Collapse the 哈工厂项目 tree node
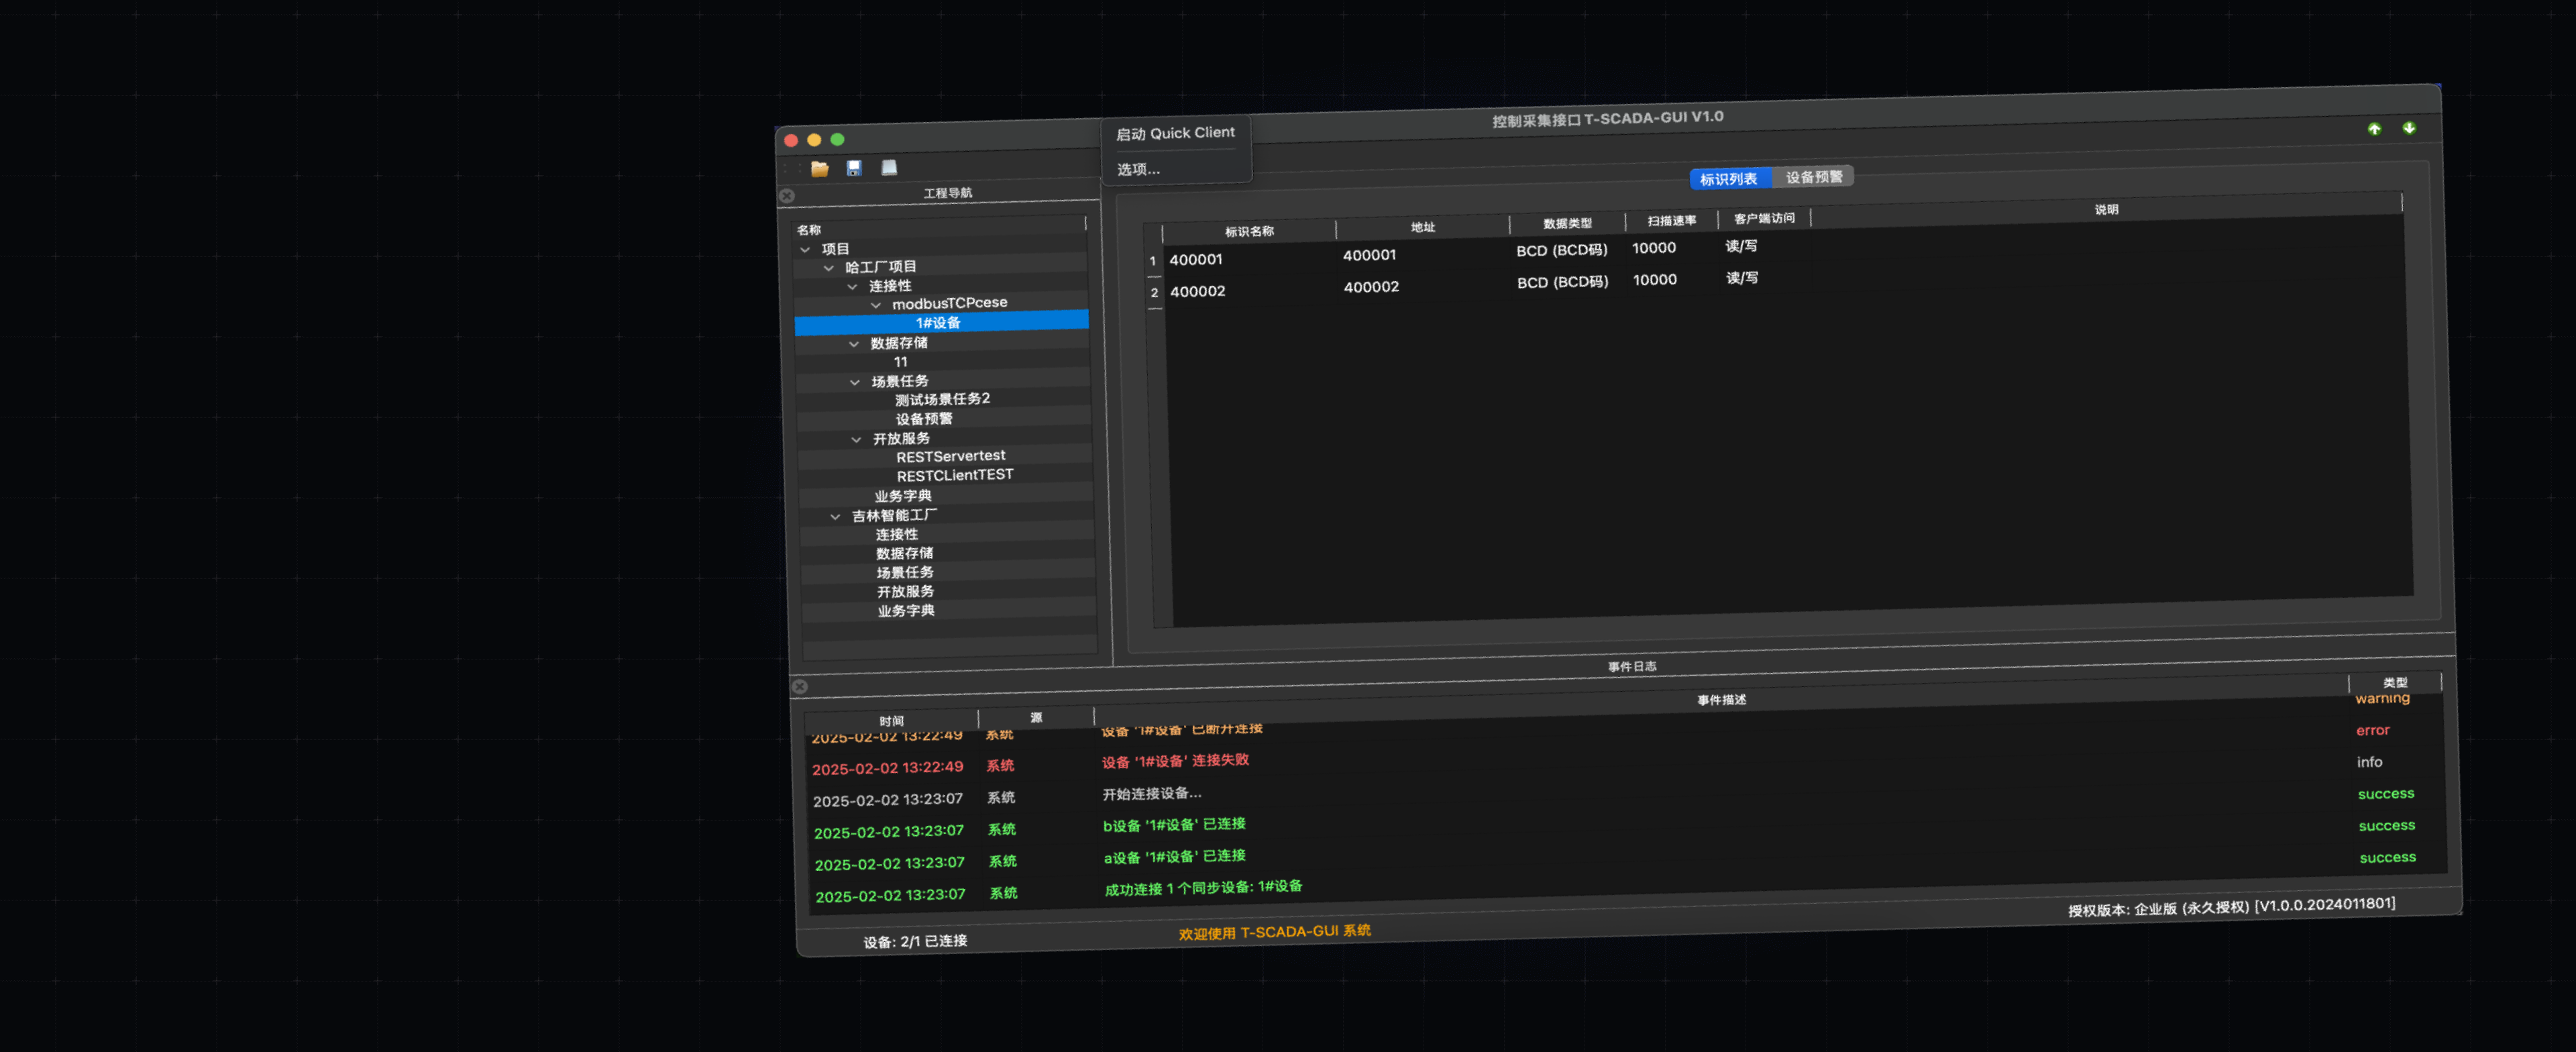This screenshot has width=2576, height=1052. point(828,268)
